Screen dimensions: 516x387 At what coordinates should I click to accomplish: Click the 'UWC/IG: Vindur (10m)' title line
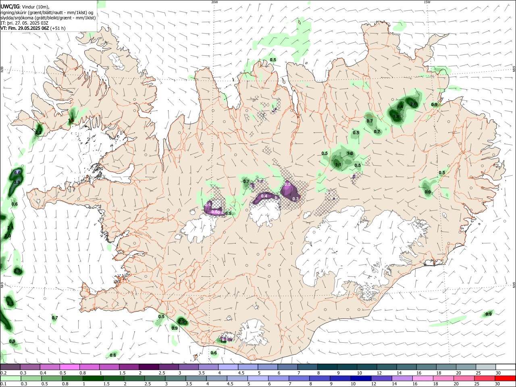pos(25,7)
